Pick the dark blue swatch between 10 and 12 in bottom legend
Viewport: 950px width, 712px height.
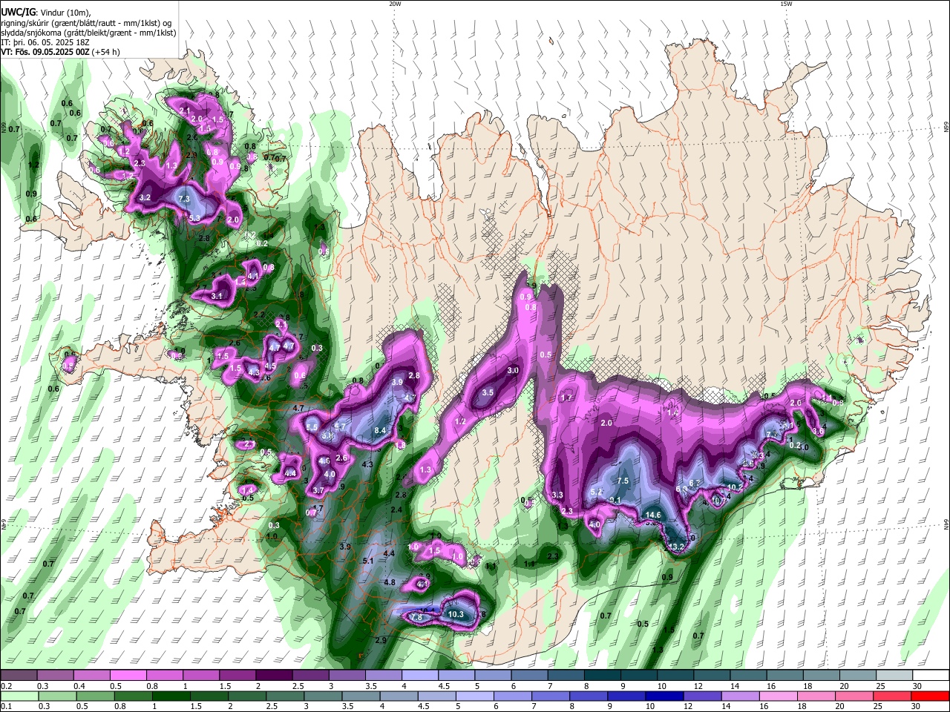tap(664, 696)
